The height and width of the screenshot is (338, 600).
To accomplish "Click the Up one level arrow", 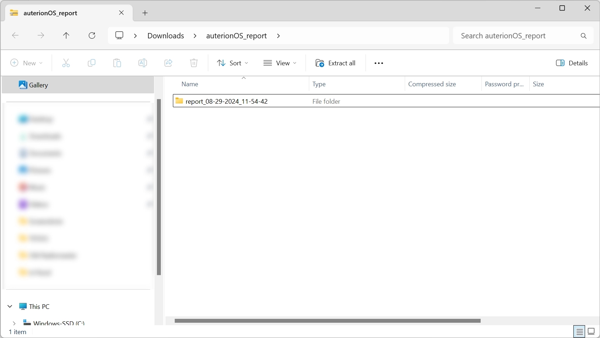I will point(66,36).
